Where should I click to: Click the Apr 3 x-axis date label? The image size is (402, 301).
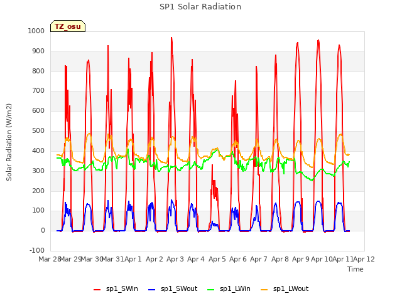click(x=175, y=259)
